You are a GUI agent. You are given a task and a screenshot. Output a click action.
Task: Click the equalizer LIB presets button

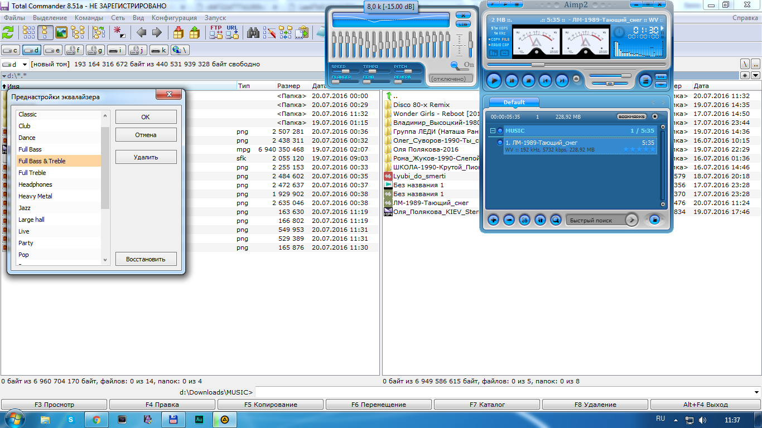tap(463, 24)
